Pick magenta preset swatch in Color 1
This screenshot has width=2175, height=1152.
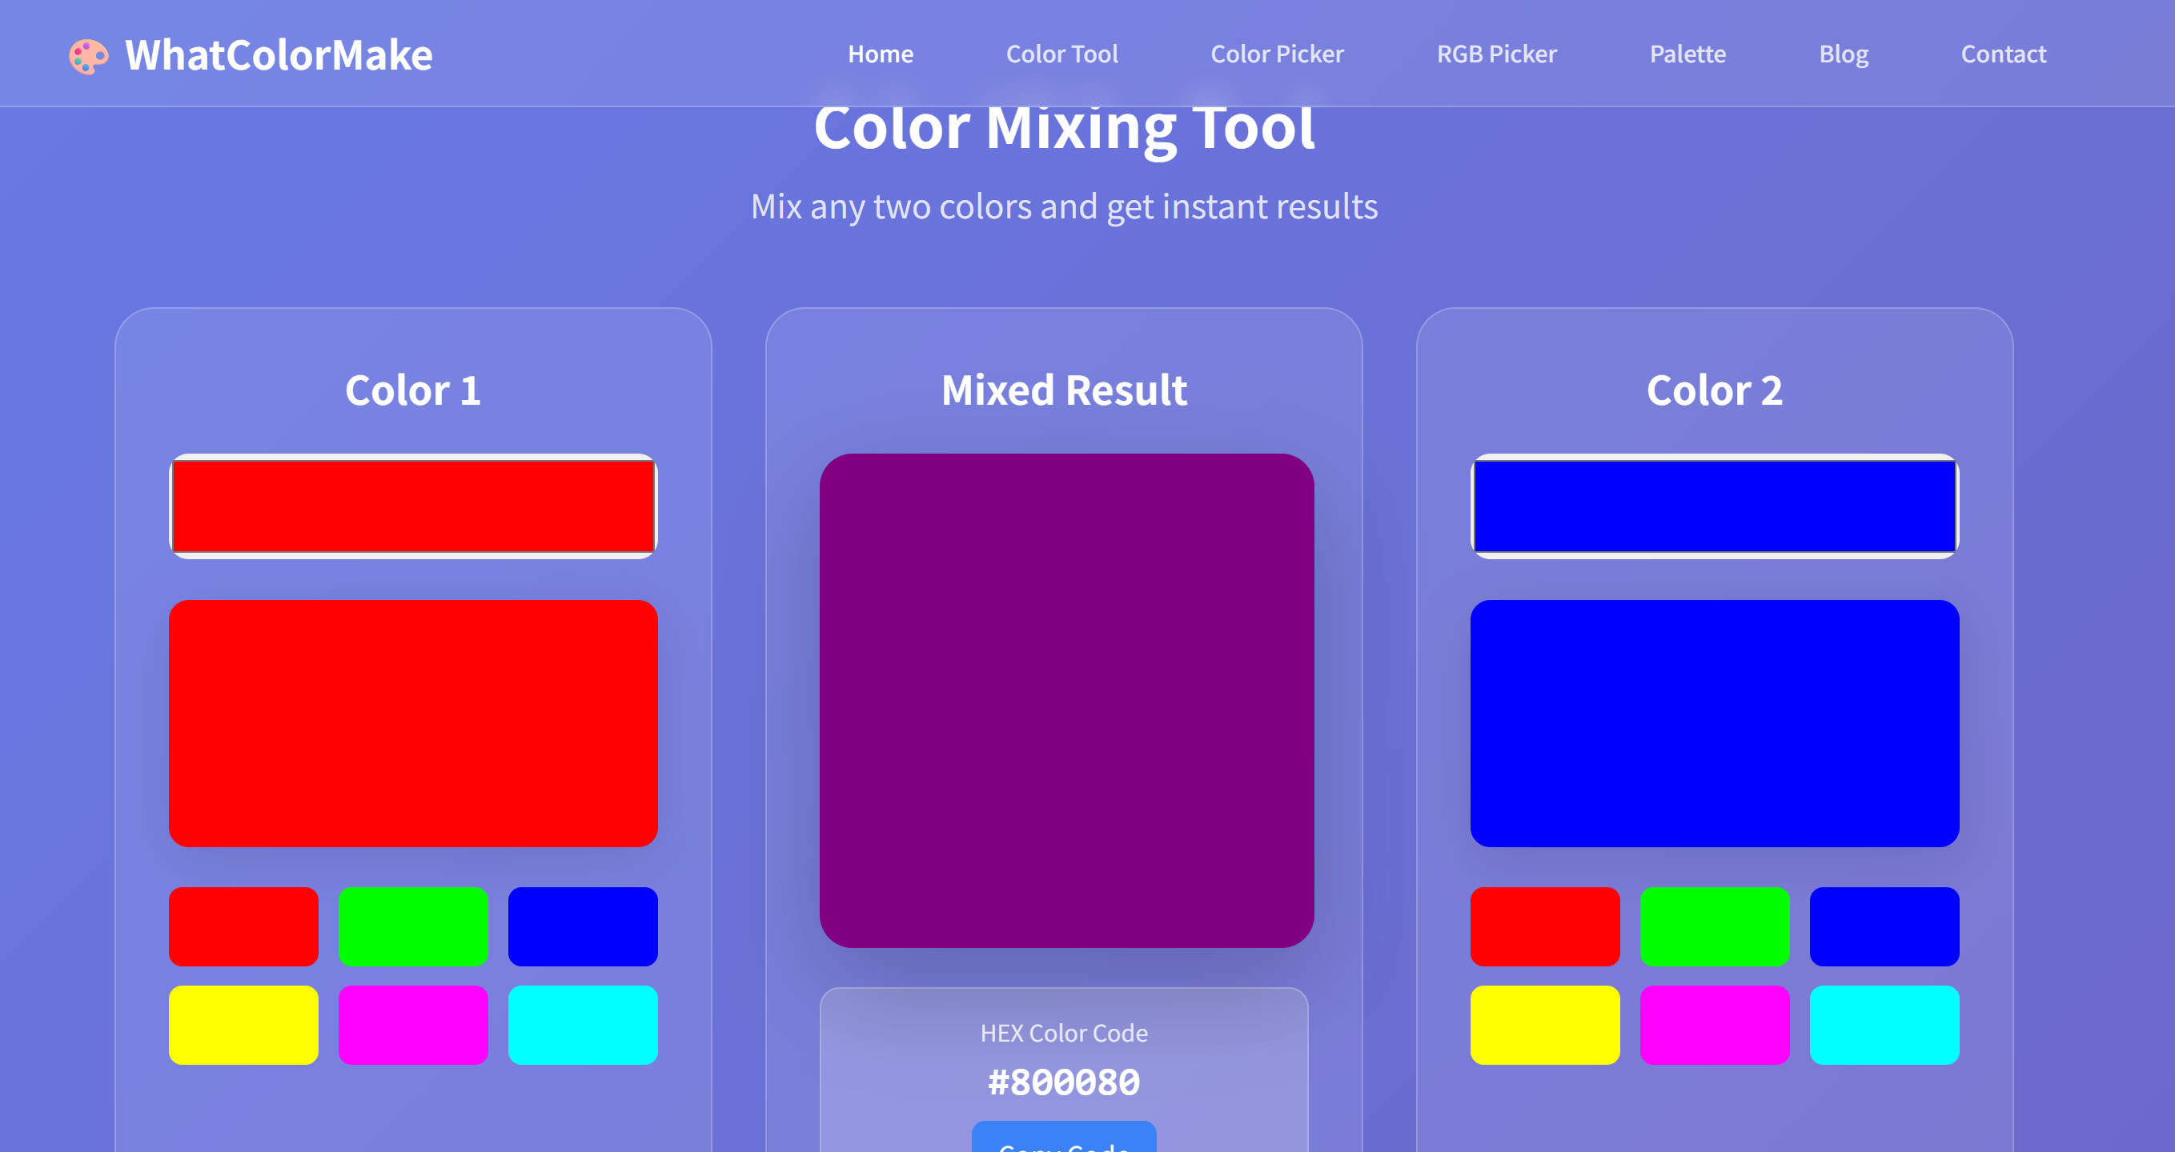pyautogui.click(x=413, y=1025)
